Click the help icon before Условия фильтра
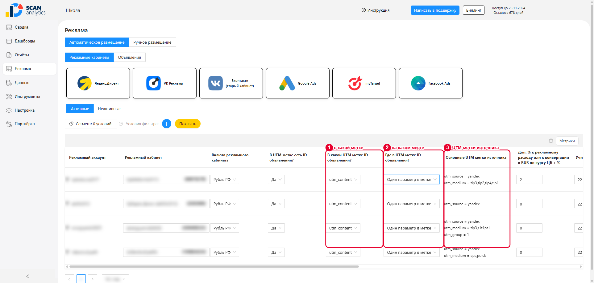Viewport: 594px width, 283px height. 121,124
